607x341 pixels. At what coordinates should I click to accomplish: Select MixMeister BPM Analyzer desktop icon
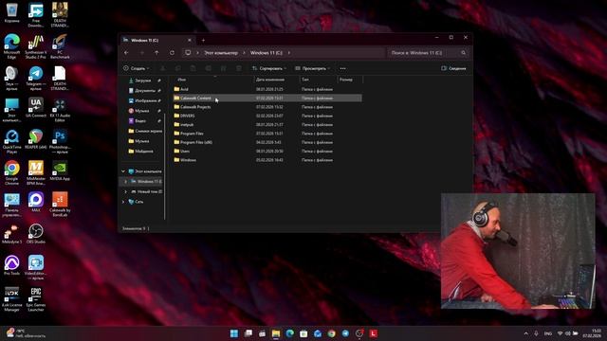coord(36,172)
